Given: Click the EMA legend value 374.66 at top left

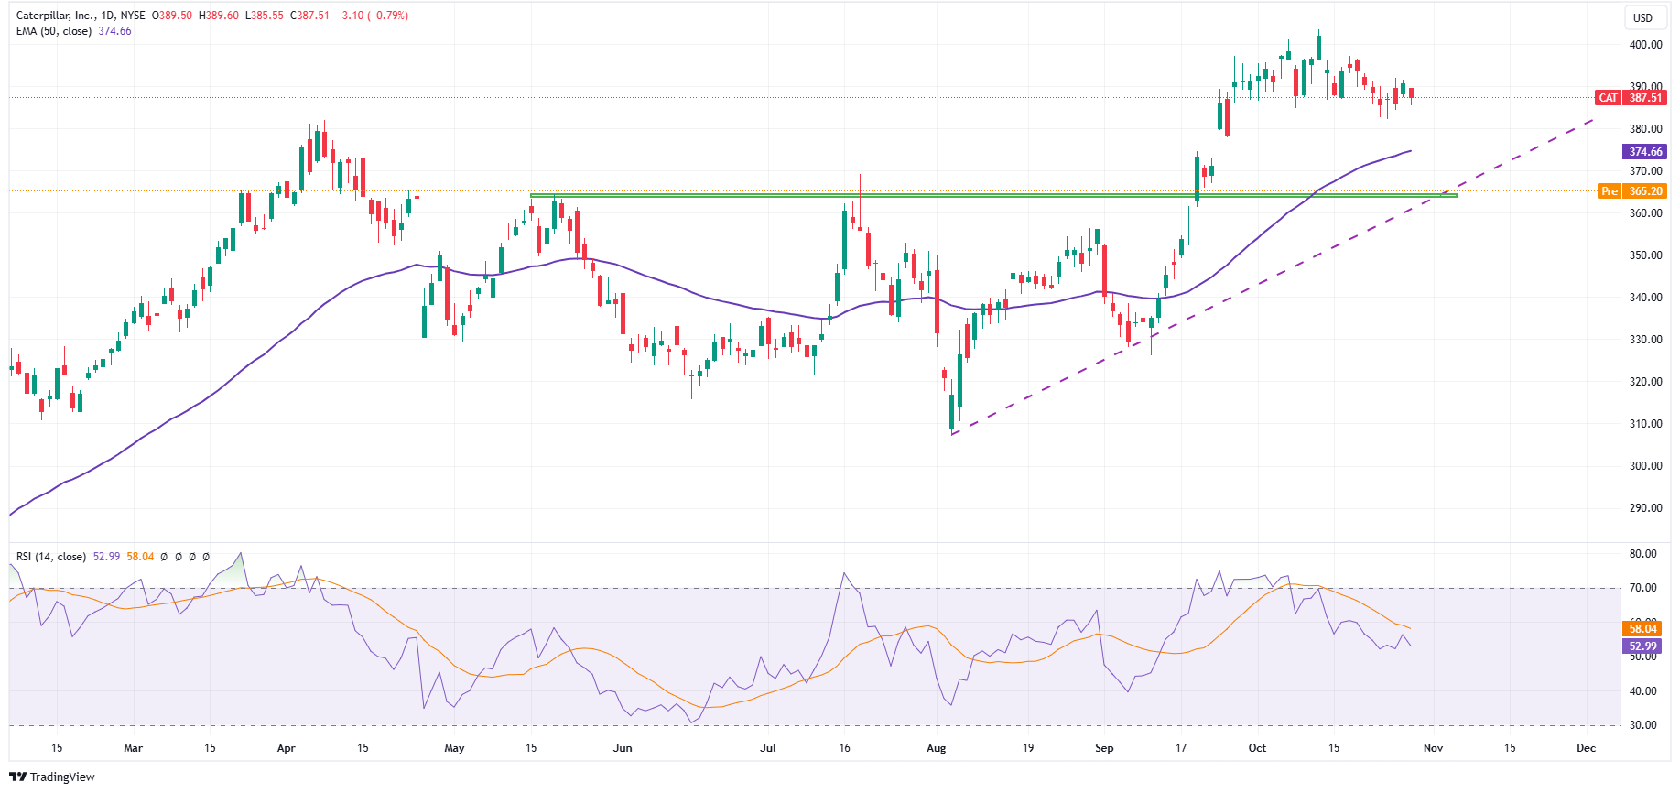Looking at the screenshot, I should pyautogui.click(x=115, y=31).
